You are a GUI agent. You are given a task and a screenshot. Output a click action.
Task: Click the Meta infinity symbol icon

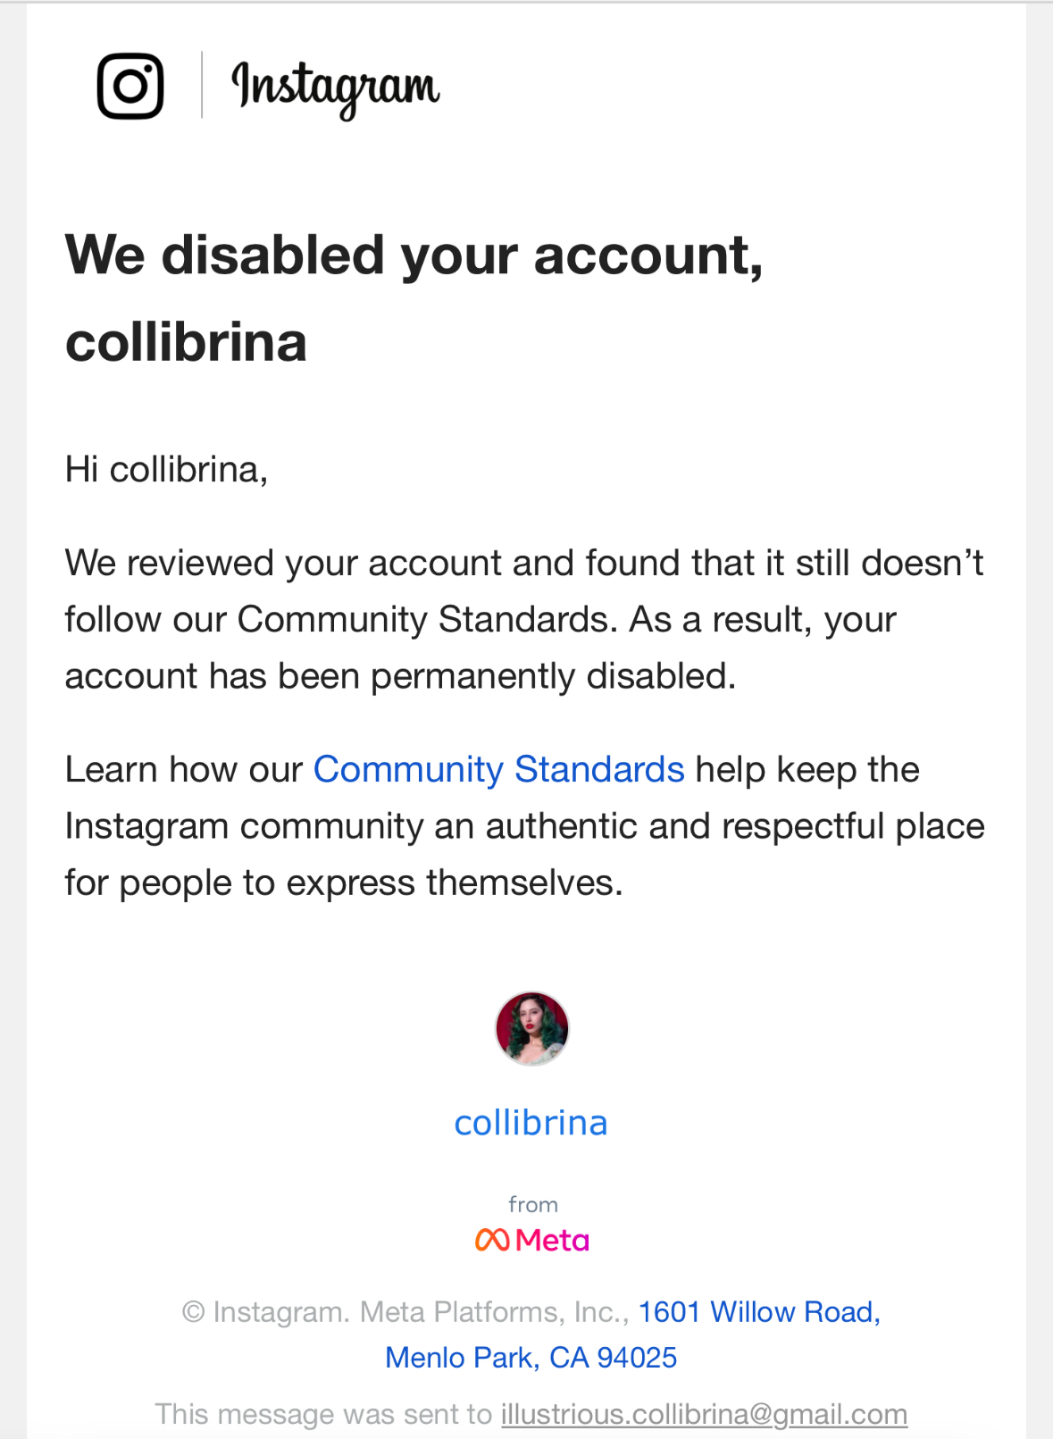coord(492,1240)
